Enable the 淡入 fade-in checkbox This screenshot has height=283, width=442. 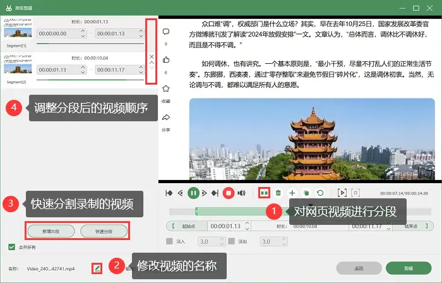click(169, 241)
